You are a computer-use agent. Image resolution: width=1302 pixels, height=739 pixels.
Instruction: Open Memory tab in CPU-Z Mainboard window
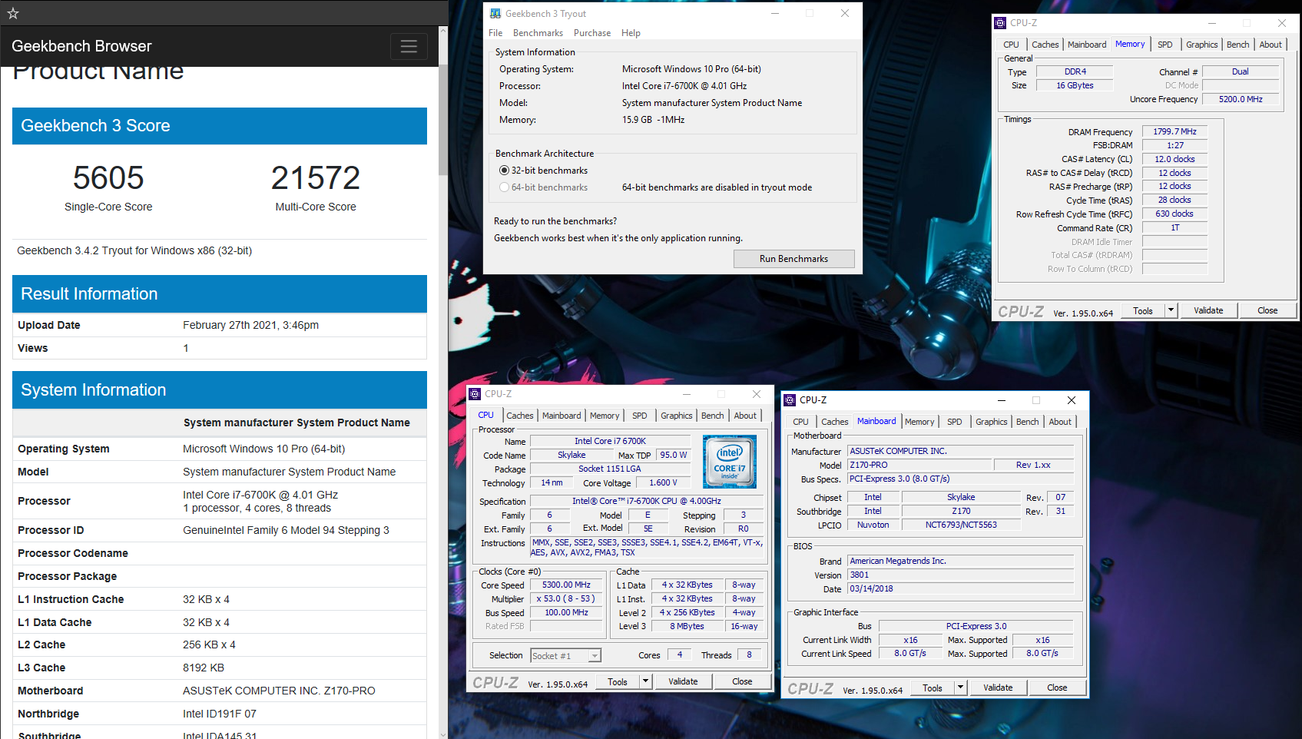pos(919,422)
